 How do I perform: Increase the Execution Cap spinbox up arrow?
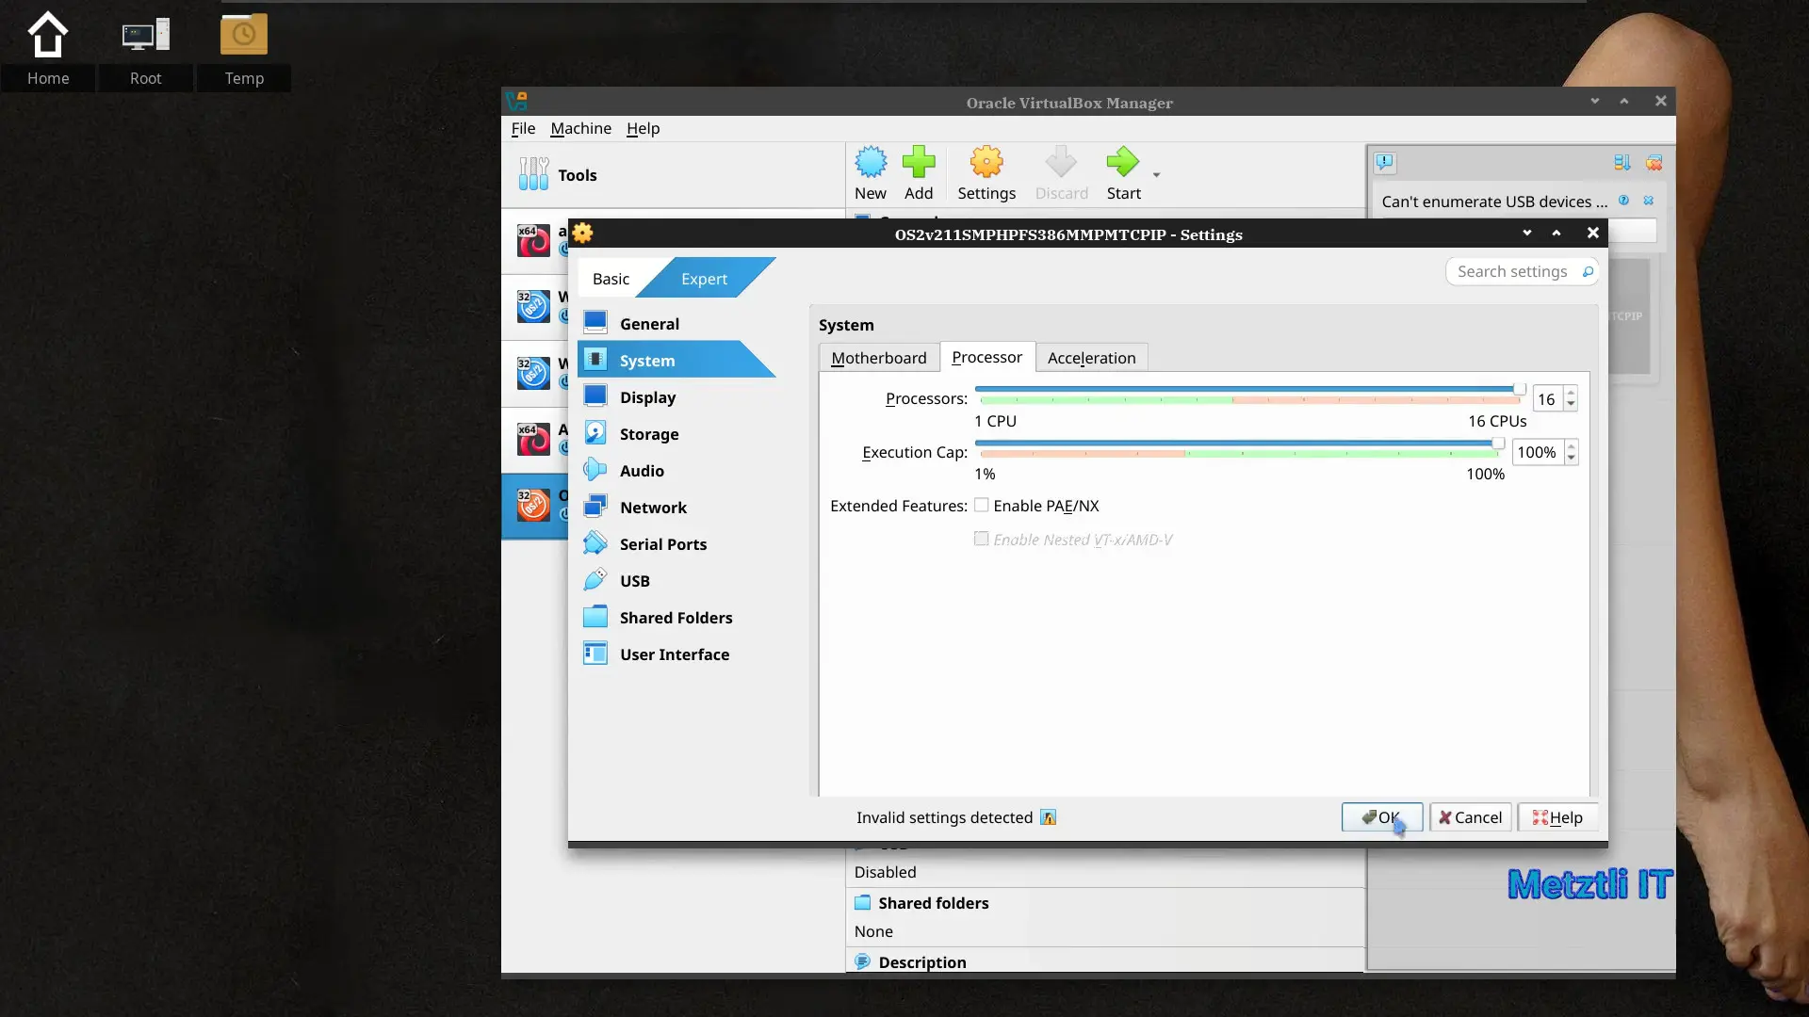coord(1571,446)
